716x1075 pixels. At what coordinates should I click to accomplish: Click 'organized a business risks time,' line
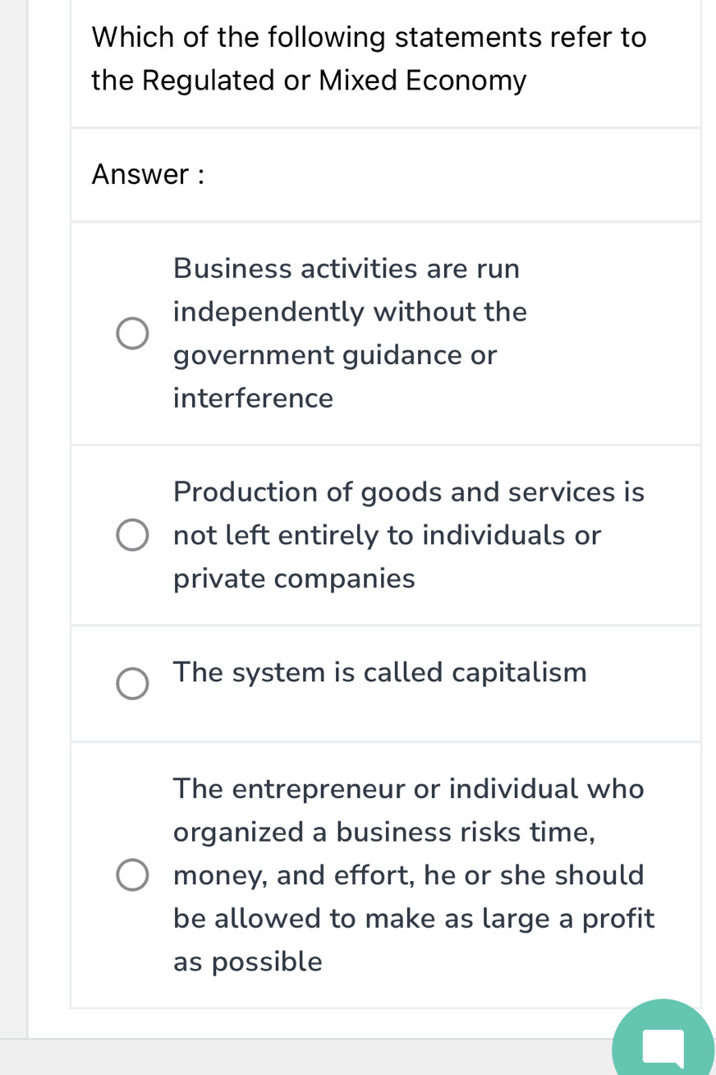pos(384,832)
